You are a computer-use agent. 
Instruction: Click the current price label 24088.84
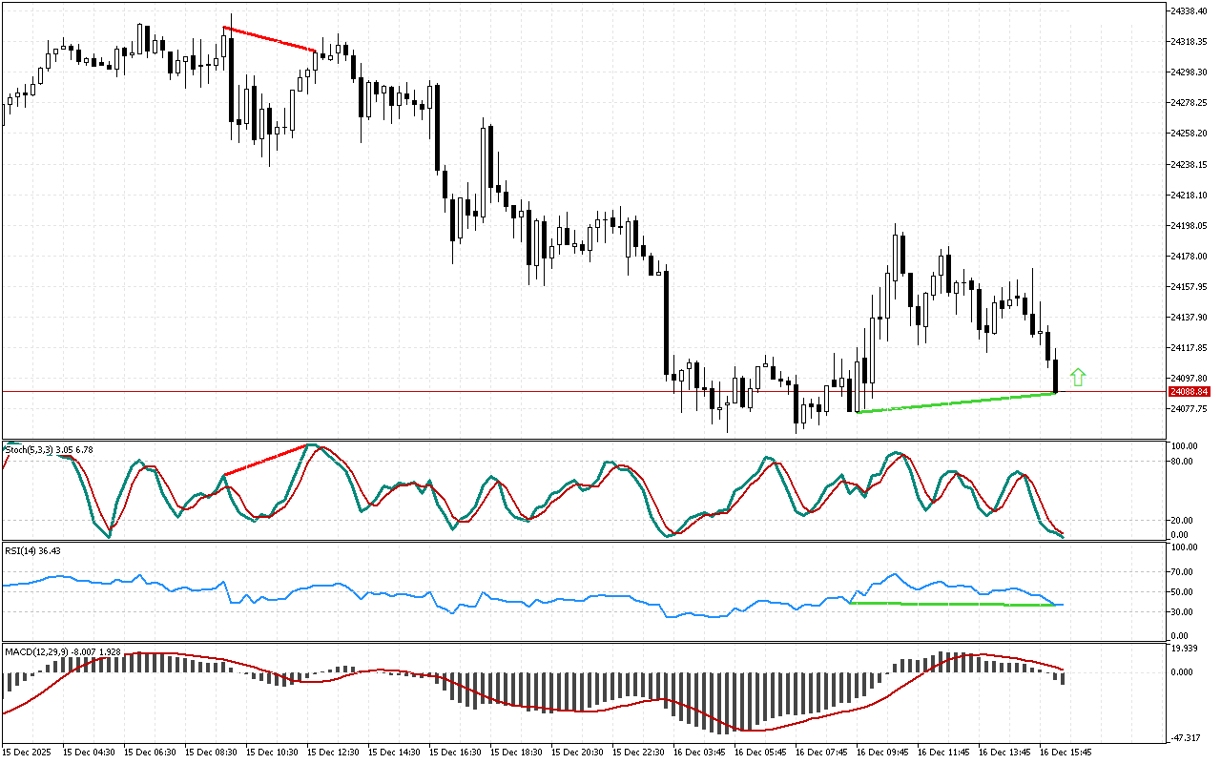pyautogui.click(x=1190, y=391)
